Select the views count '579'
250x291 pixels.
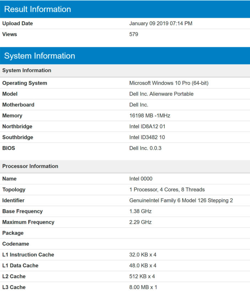pyautogui.click(x=134, y=34)
